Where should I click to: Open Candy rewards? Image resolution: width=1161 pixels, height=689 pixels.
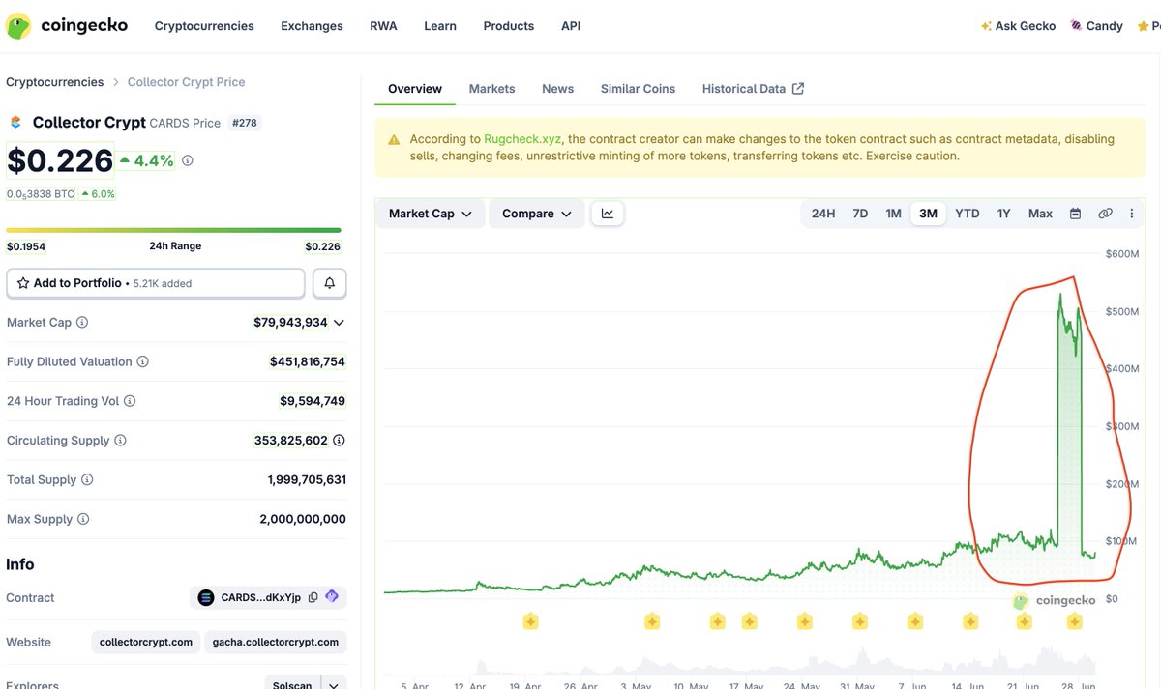point(1096,26)
